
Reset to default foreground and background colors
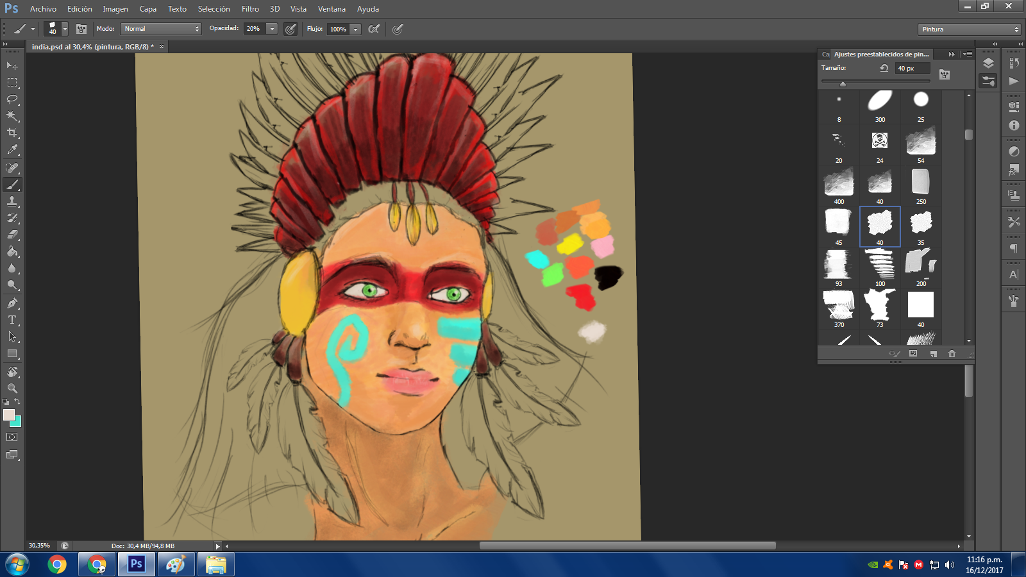6,402
